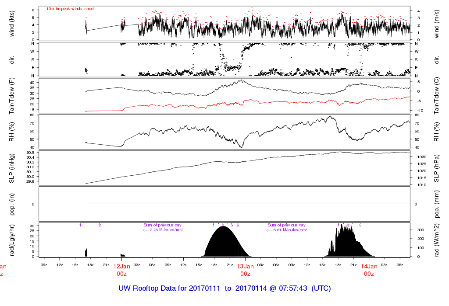Screen dimensions: 449x306
Task: Click the 1030 hPa pressure tick label
Action: tap(419, 156)
